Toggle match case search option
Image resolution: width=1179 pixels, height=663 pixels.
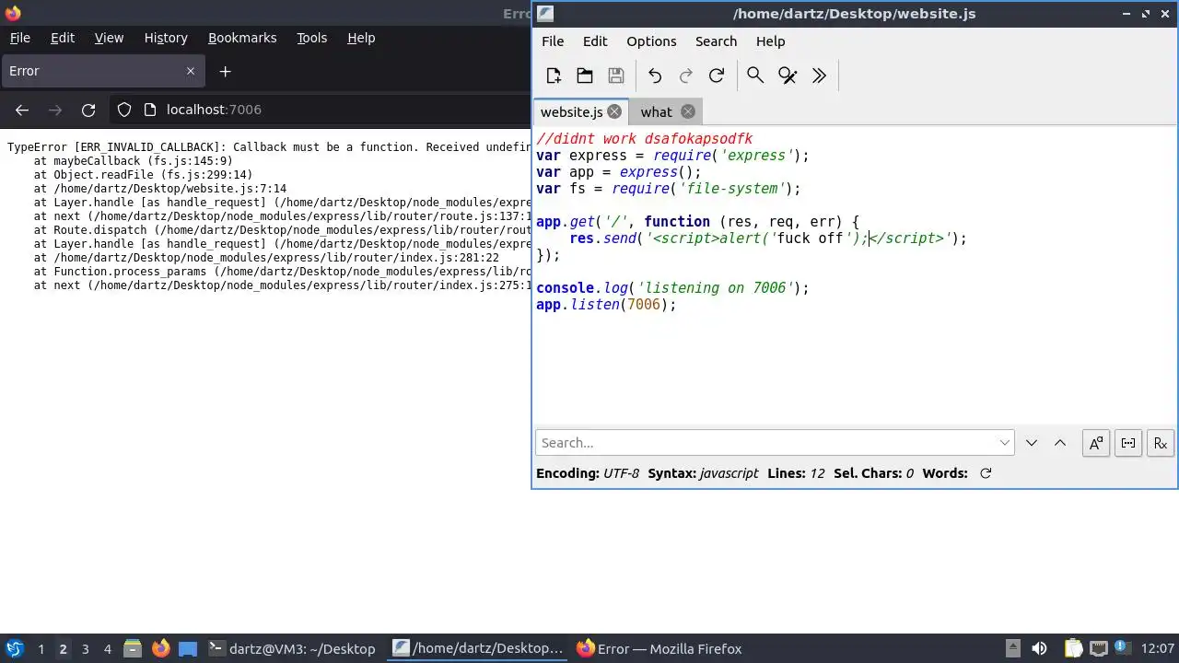click(1096, 443)
